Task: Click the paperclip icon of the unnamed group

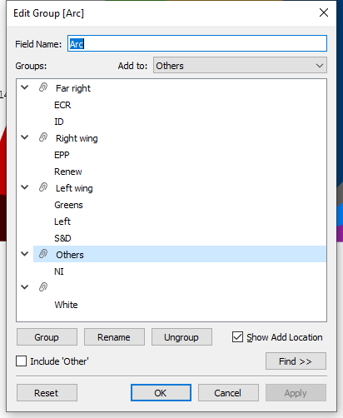Action: tap(43, 287)
